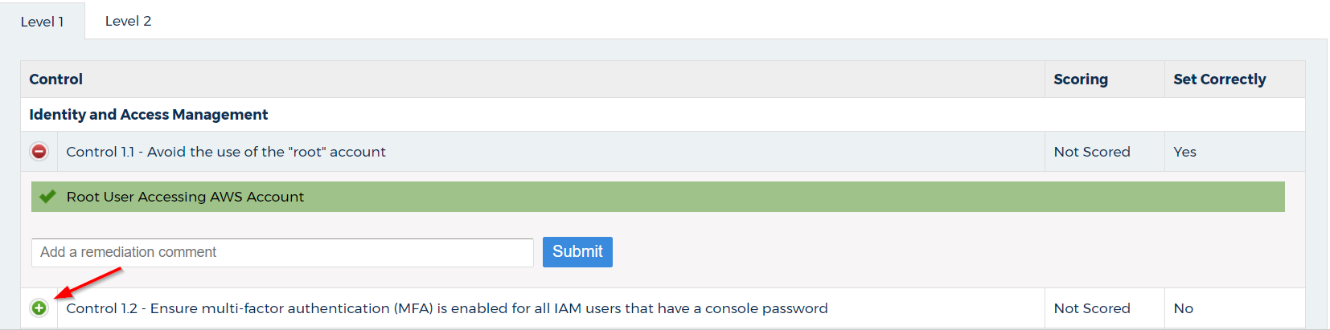The width and height of the screenshot is (1330, 330).
Task: Select the Control 1.2 MFA row text
Action: coord(447,308)
